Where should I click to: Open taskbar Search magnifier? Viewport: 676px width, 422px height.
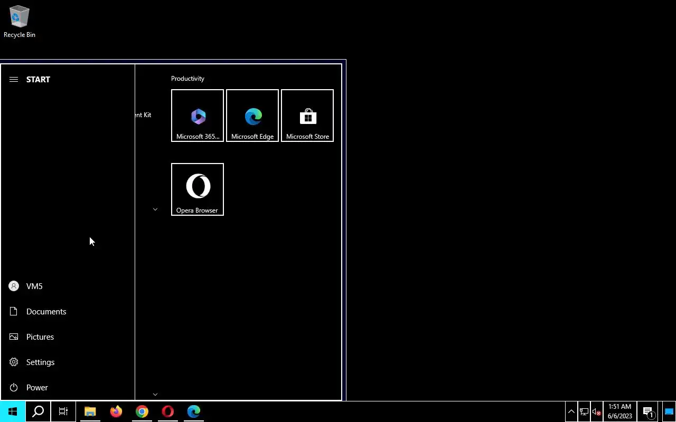[x=38, y=411]
